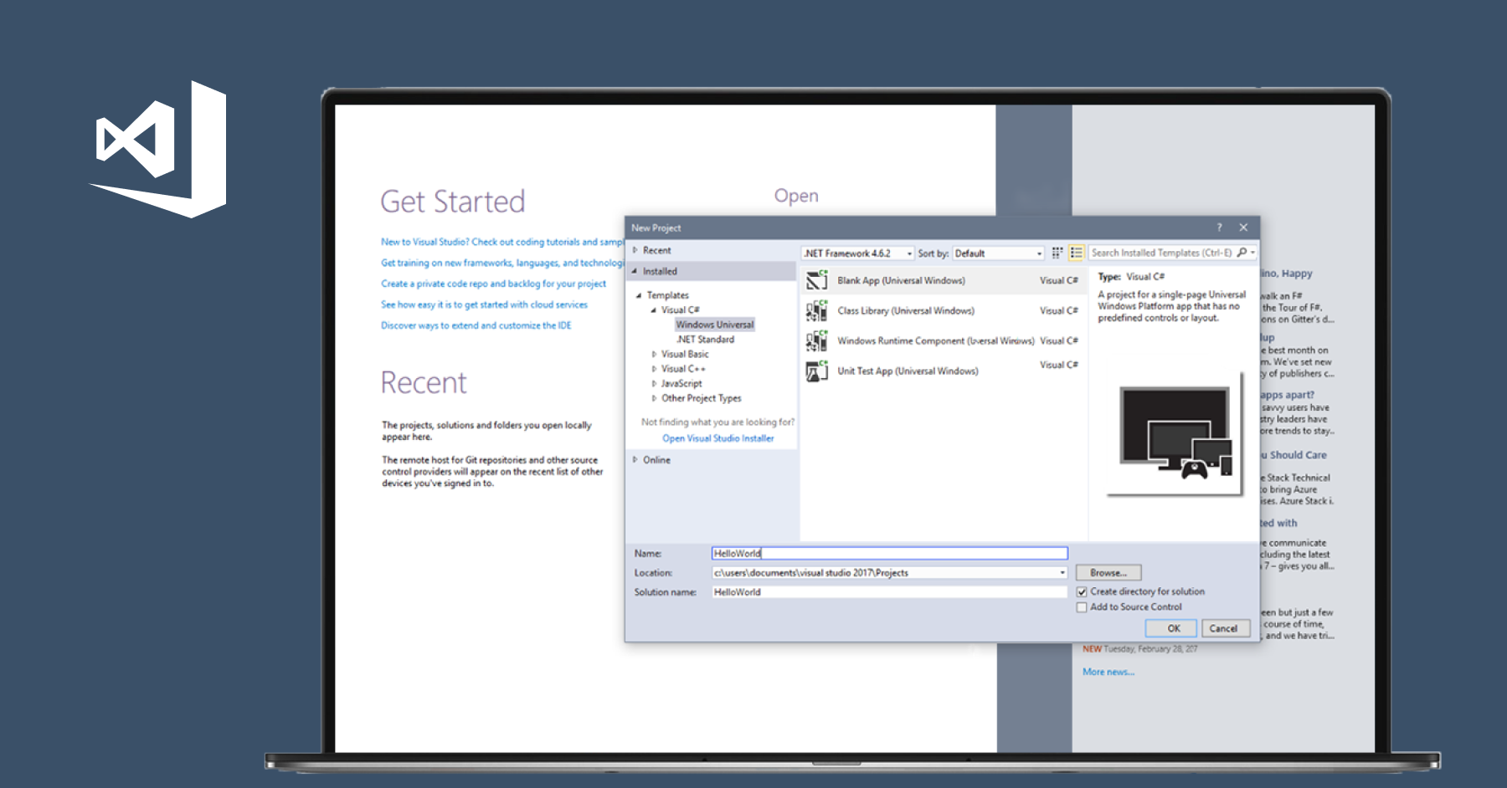This screenshot has height=788, width=1507.
Task: Open Visual Studio Installer link
Action: pos(717,438)
